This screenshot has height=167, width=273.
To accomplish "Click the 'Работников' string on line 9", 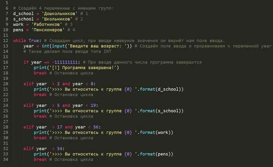I will (46, 24).
